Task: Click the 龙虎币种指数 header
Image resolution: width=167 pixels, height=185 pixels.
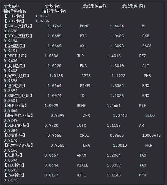Action: pos(133,6)
